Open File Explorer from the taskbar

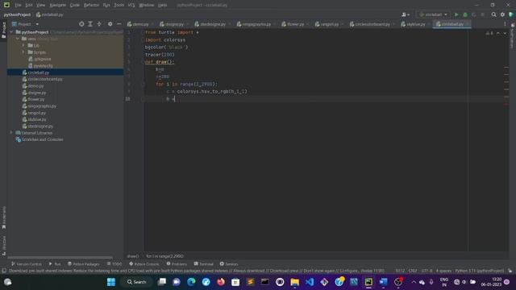pyautogui.click(x=294, y=282)
